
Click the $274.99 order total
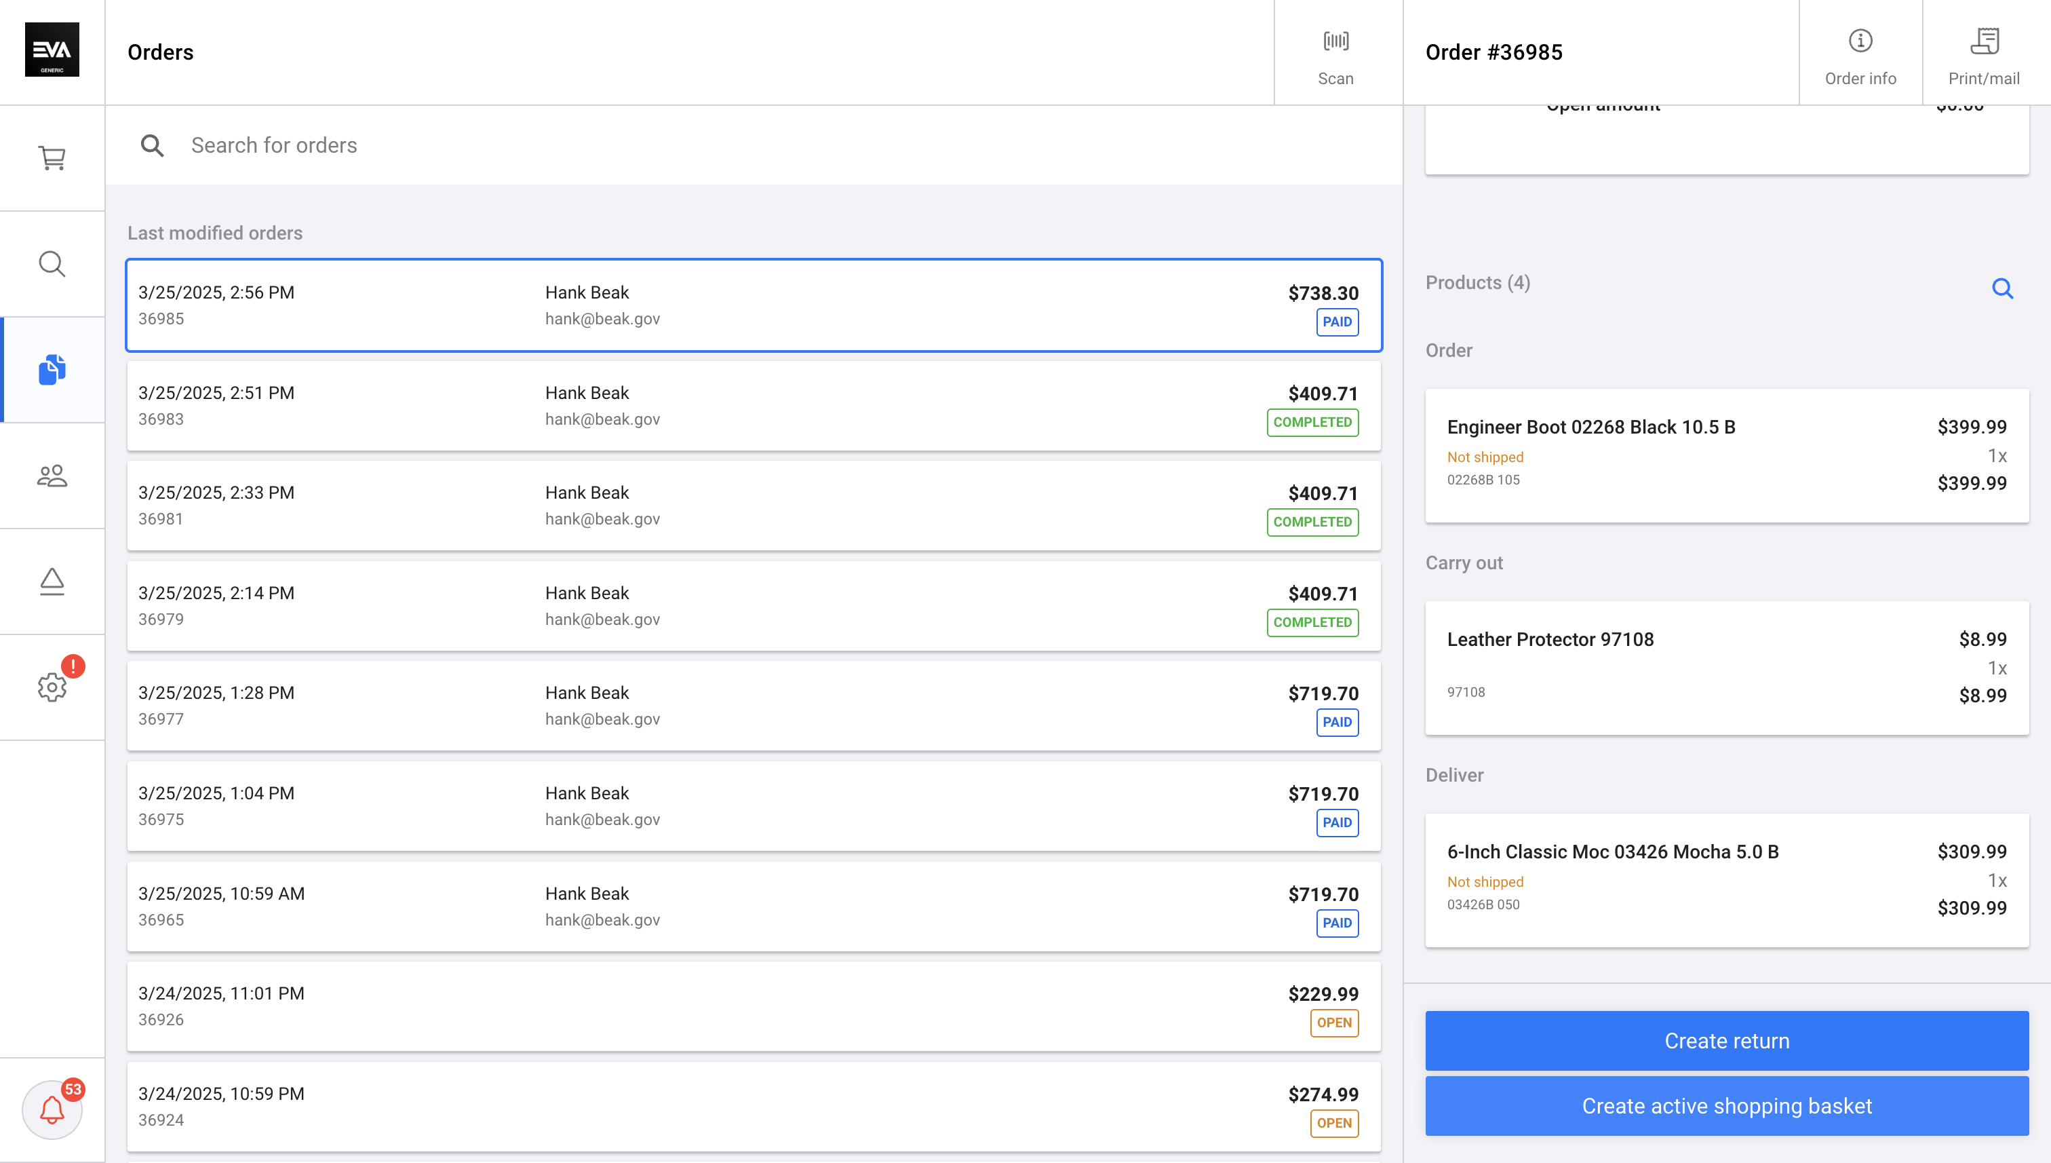1323,1094
